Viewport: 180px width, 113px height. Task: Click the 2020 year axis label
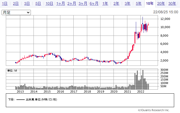click(114, 92)
